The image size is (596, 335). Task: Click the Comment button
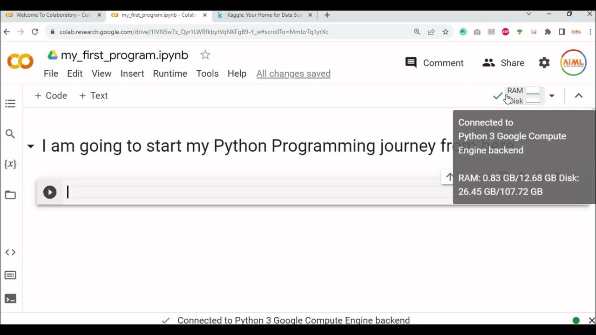(x=434, y=63)
